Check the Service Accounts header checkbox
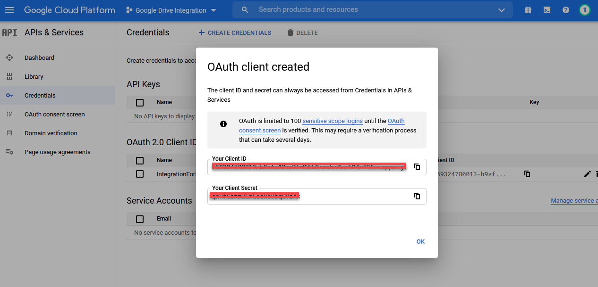The height and width of the screenshot is (287, 598). [x=140, y=219]
